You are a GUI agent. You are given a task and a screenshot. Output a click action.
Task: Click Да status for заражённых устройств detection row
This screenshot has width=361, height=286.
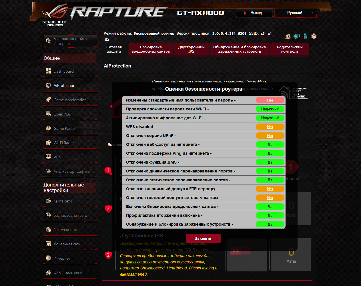(x=270, y=224)
